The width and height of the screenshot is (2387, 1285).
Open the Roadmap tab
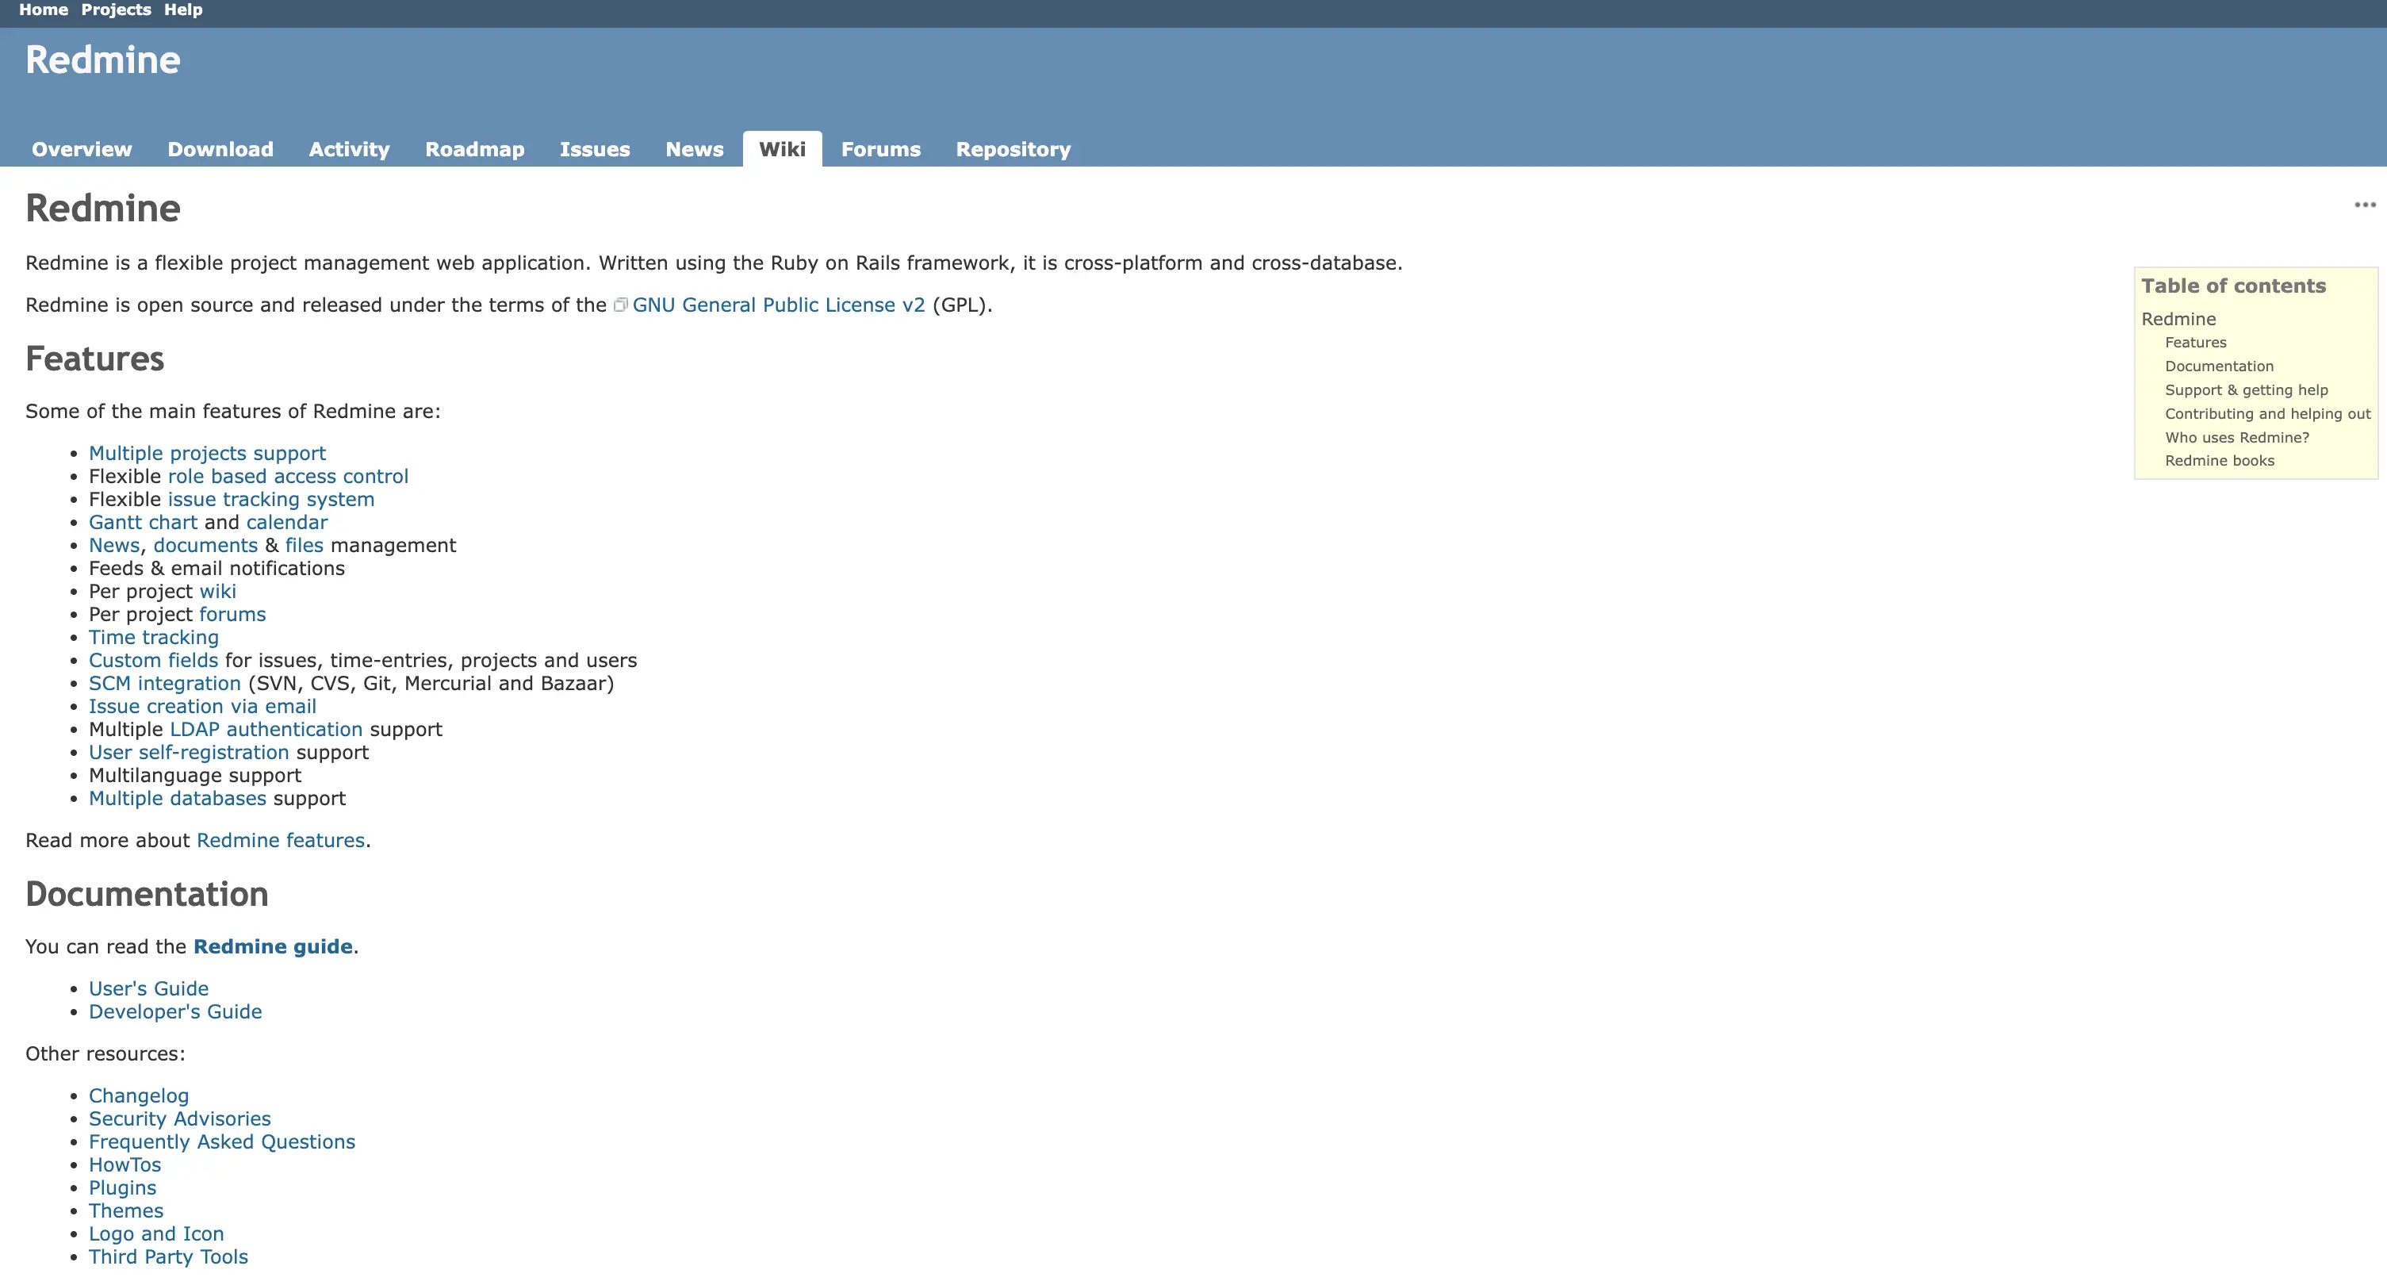pyautogui.click(x=474, y=148)
